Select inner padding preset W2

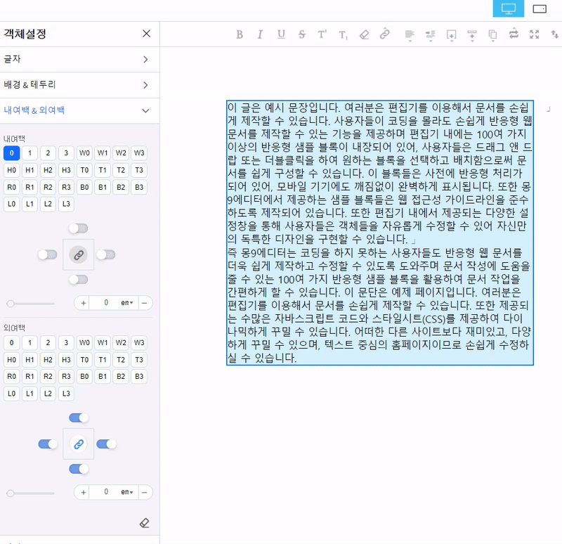[121, 153]
